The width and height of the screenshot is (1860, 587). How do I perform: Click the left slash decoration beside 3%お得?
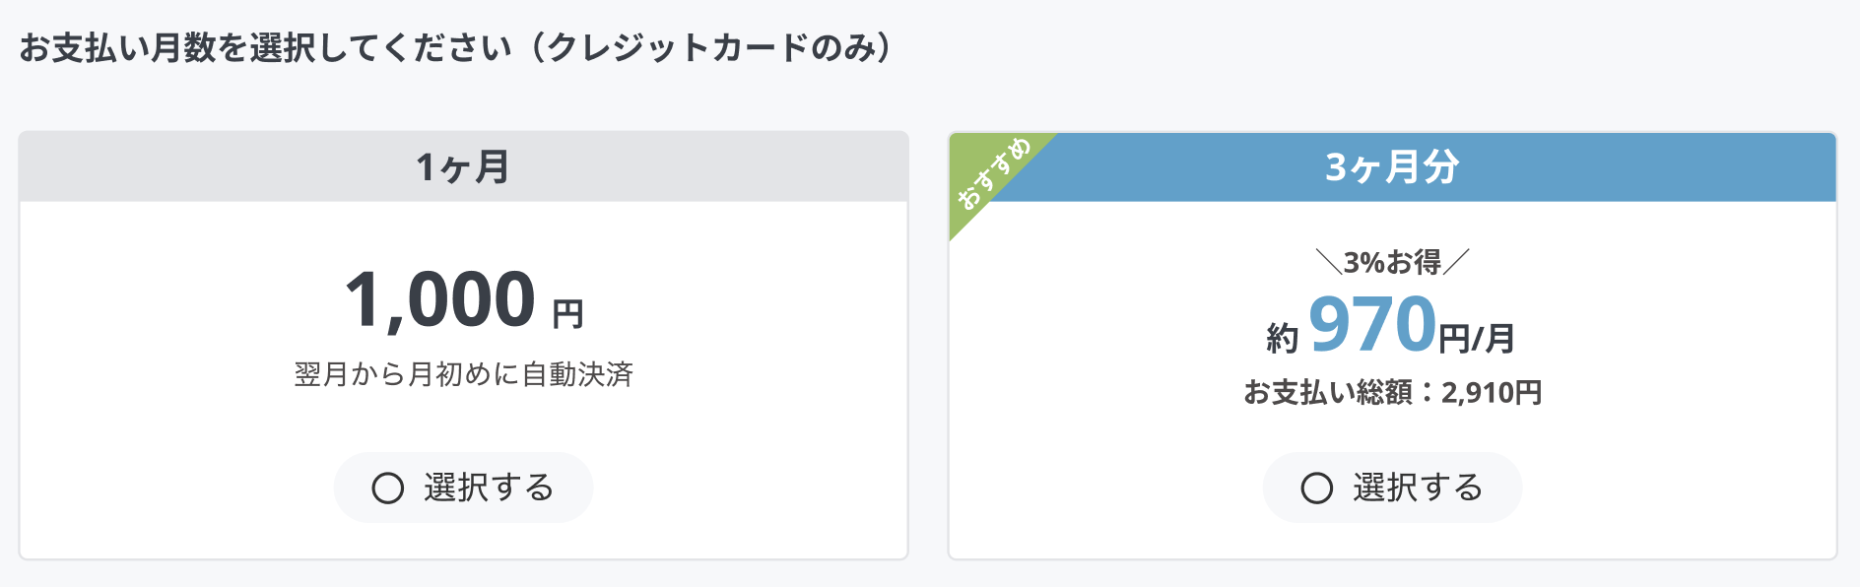point(1328,262)
